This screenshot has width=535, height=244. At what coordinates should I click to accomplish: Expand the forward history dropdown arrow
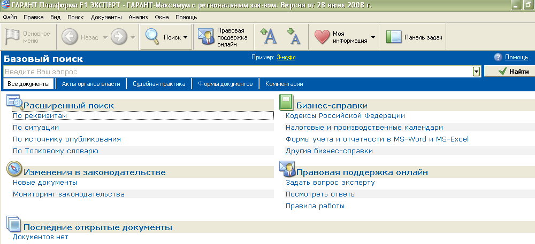point(133,37)
